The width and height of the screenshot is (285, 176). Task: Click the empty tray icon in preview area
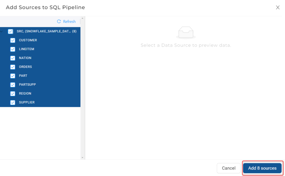(186, 33)
